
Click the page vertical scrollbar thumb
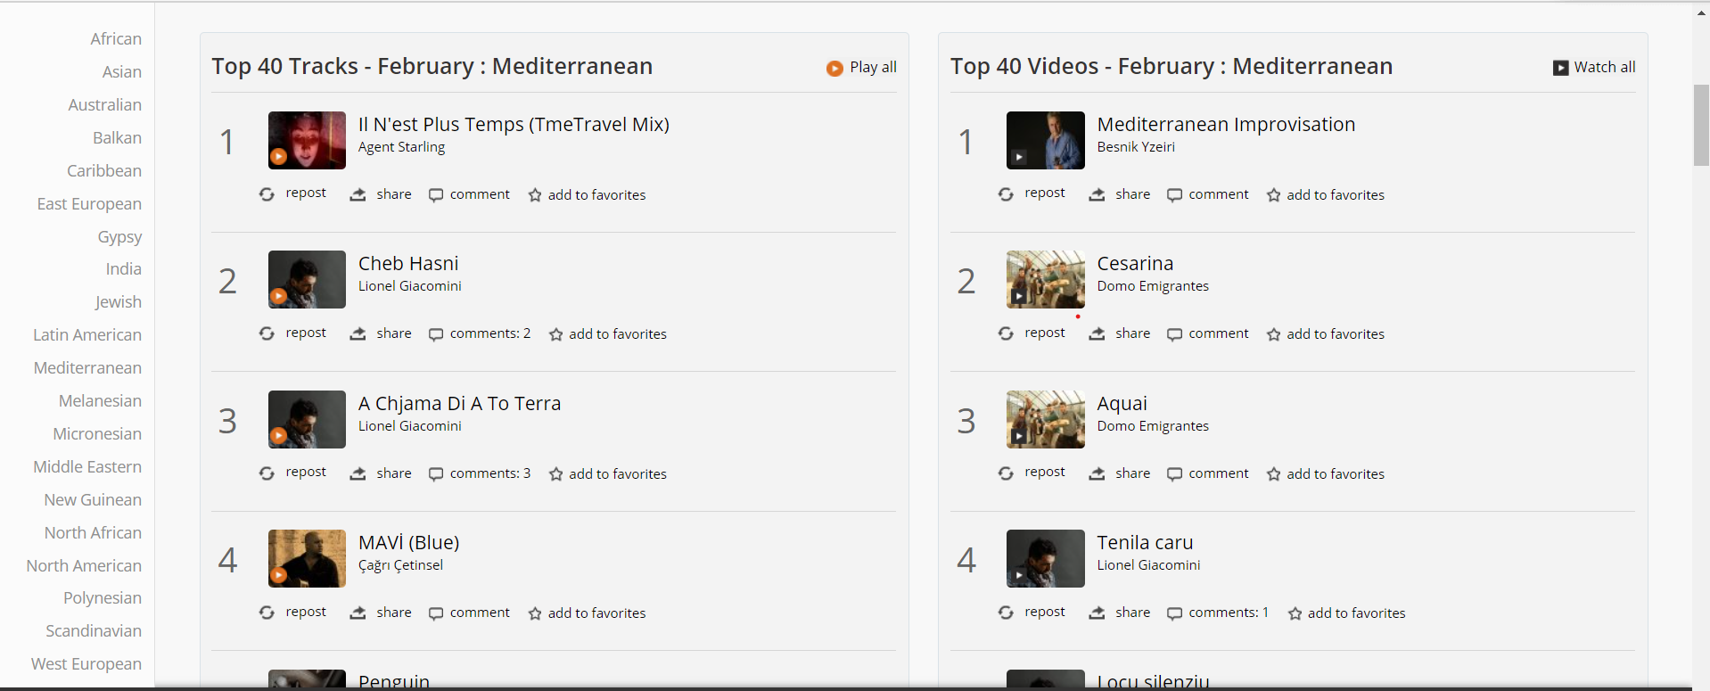(1701, 125)
